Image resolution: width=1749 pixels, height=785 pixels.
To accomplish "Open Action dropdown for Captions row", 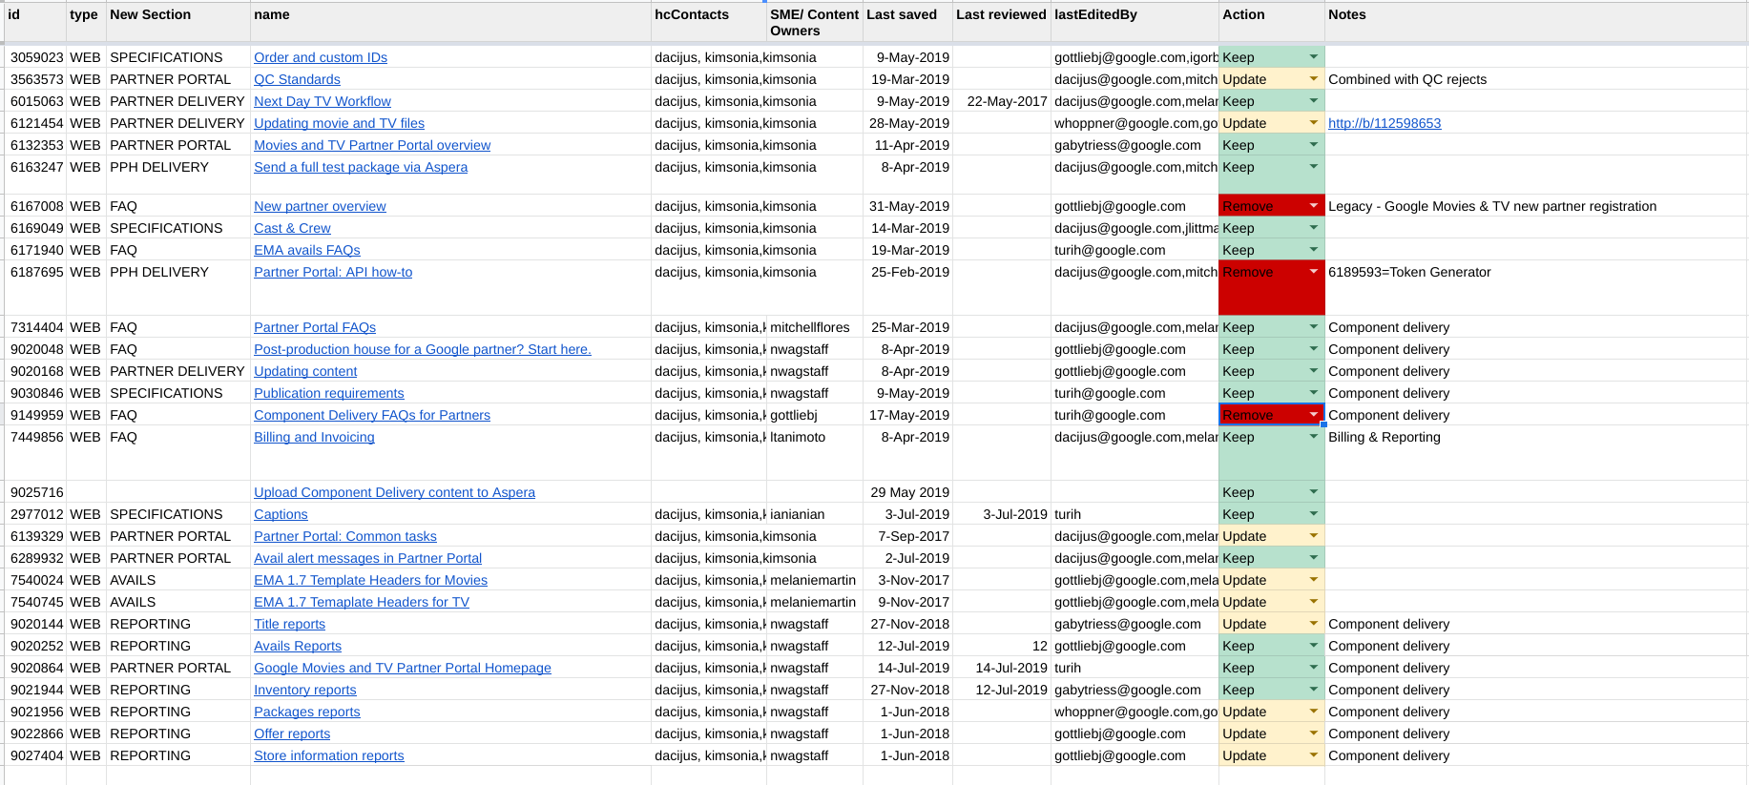I will (x=1313, y=514).
